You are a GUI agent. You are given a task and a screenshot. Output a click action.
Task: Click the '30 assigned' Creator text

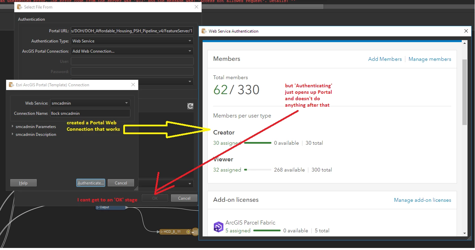tap(227, 143)
